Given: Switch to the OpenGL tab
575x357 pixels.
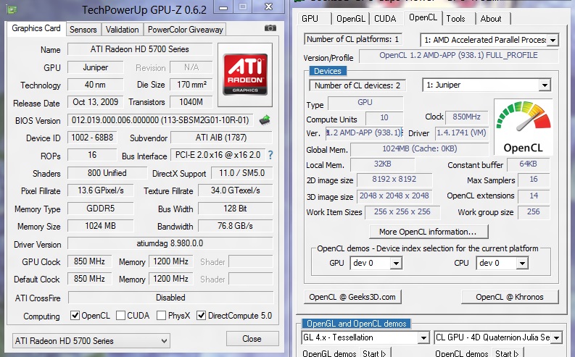Looking at the screenshot, I should pos(350,19).
